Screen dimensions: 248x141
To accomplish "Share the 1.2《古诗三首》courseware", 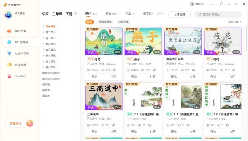I will pyautogui.click(x=228, y=125).
